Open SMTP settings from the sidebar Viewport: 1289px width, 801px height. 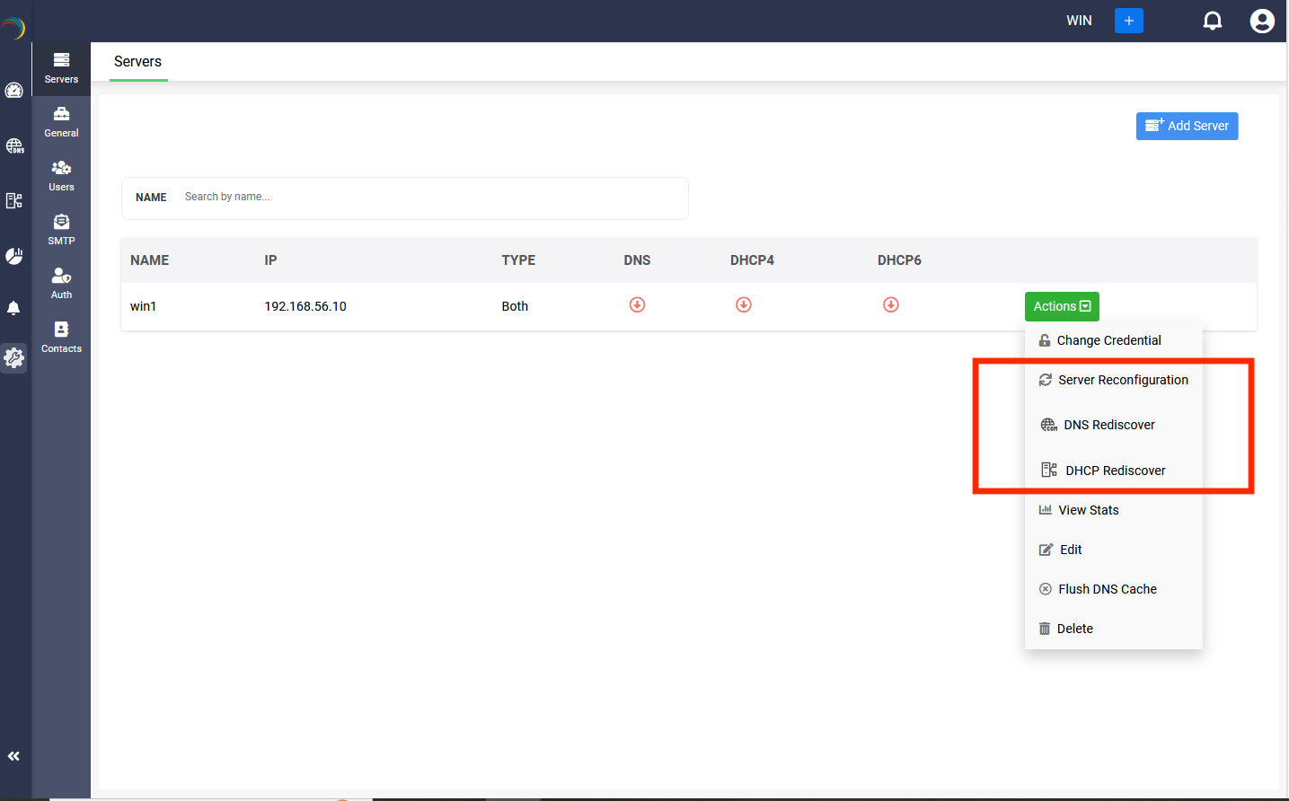tap(61, 229)
